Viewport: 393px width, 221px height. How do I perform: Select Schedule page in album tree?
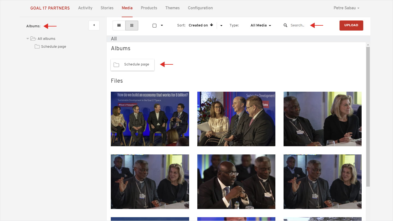tap(53, 47)
